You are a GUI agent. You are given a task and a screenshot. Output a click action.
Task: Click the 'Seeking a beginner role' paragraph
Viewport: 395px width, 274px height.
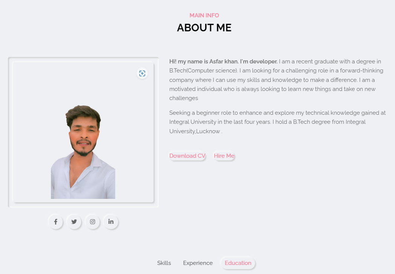click(x=277, y=122)
